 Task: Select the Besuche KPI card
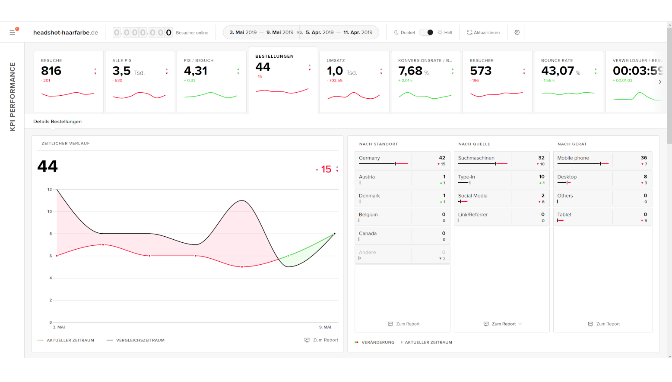(69, 82)
